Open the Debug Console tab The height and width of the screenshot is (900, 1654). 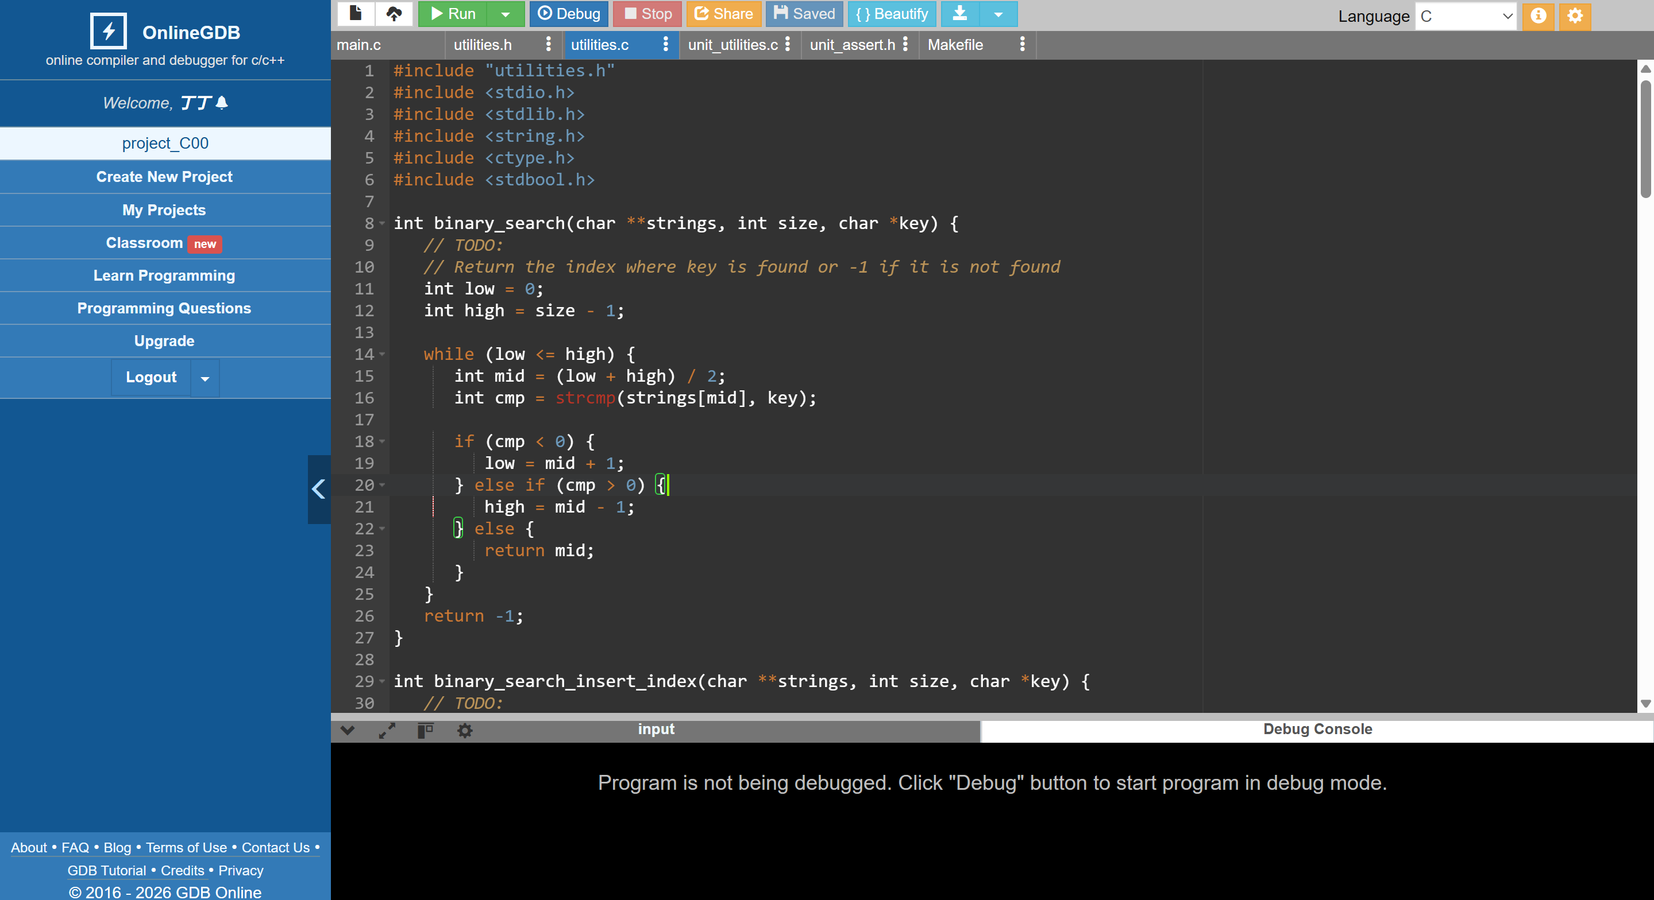tap(1317, 730)
